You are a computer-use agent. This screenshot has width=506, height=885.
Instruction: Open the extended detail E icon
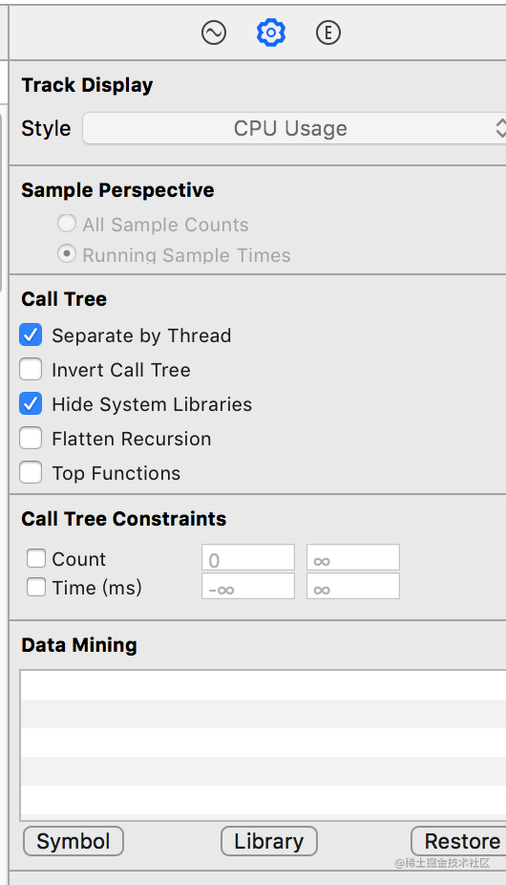328,32
